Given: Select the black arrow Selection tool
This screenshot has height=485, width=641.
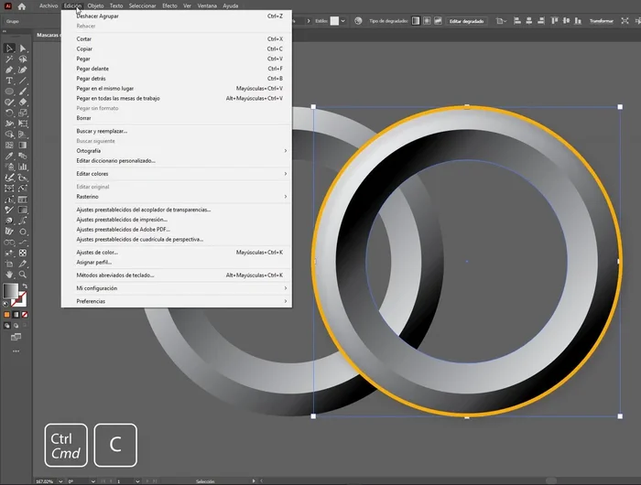Looking at the screenshot, I should click(x=9, y=48).
